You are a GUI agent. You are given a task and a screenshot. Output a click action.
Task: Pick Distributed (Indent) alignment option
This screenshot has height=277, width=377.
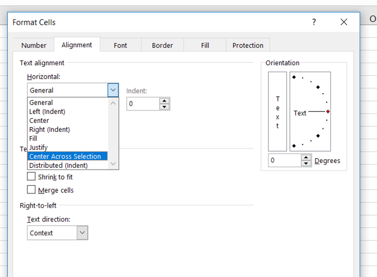click(59, 165)
